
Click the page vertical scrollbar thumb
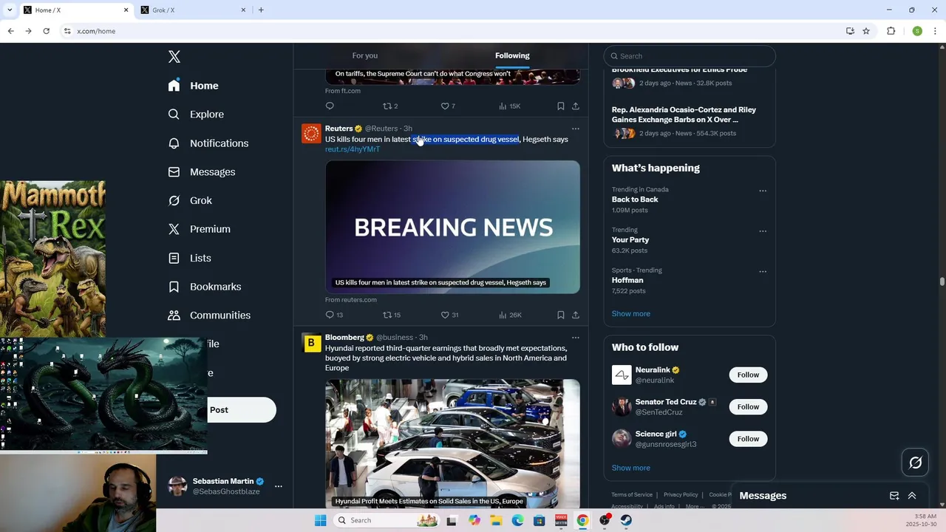(942, 282)
